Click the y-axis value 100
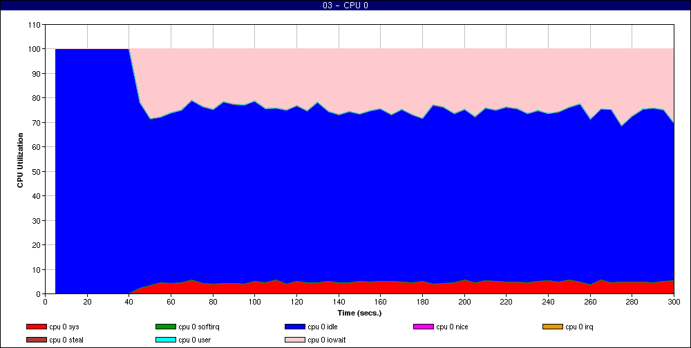691x348 pixels. (36, 49)
